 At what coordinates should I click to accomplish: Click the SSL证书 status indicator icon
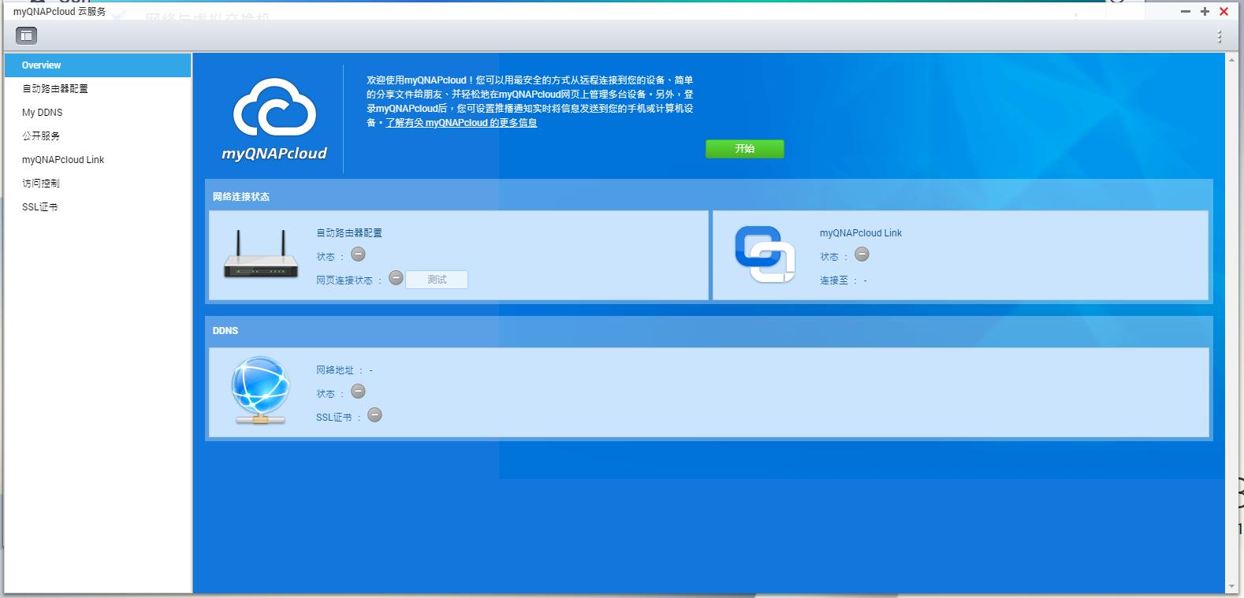[x=374, y=415]
